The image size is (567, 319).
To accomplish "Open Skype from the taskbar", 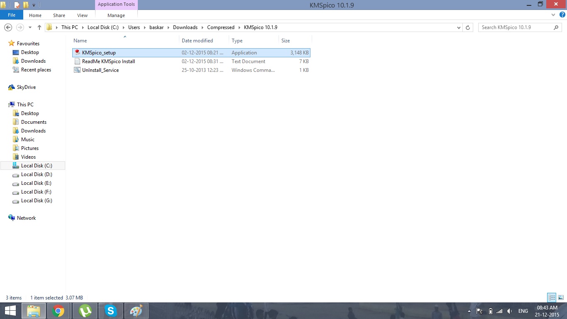I will click(x=110, y=311).
